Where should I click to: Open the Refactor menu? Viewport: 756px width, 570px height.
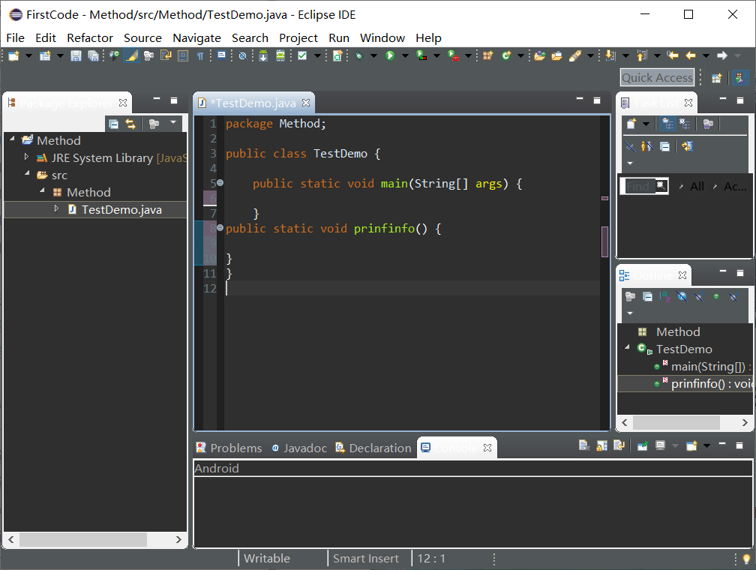tap(89, 37)
